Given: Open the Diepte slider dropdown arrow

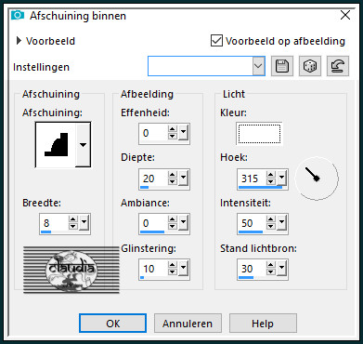Looking at the screenshot, I should tap(183, 179).
